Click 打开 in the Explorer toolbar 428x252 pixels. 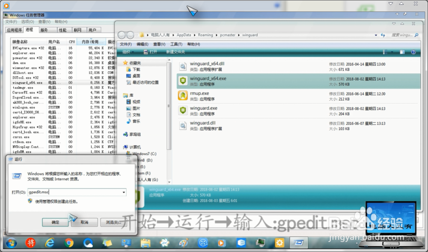[x=150, y=52]
